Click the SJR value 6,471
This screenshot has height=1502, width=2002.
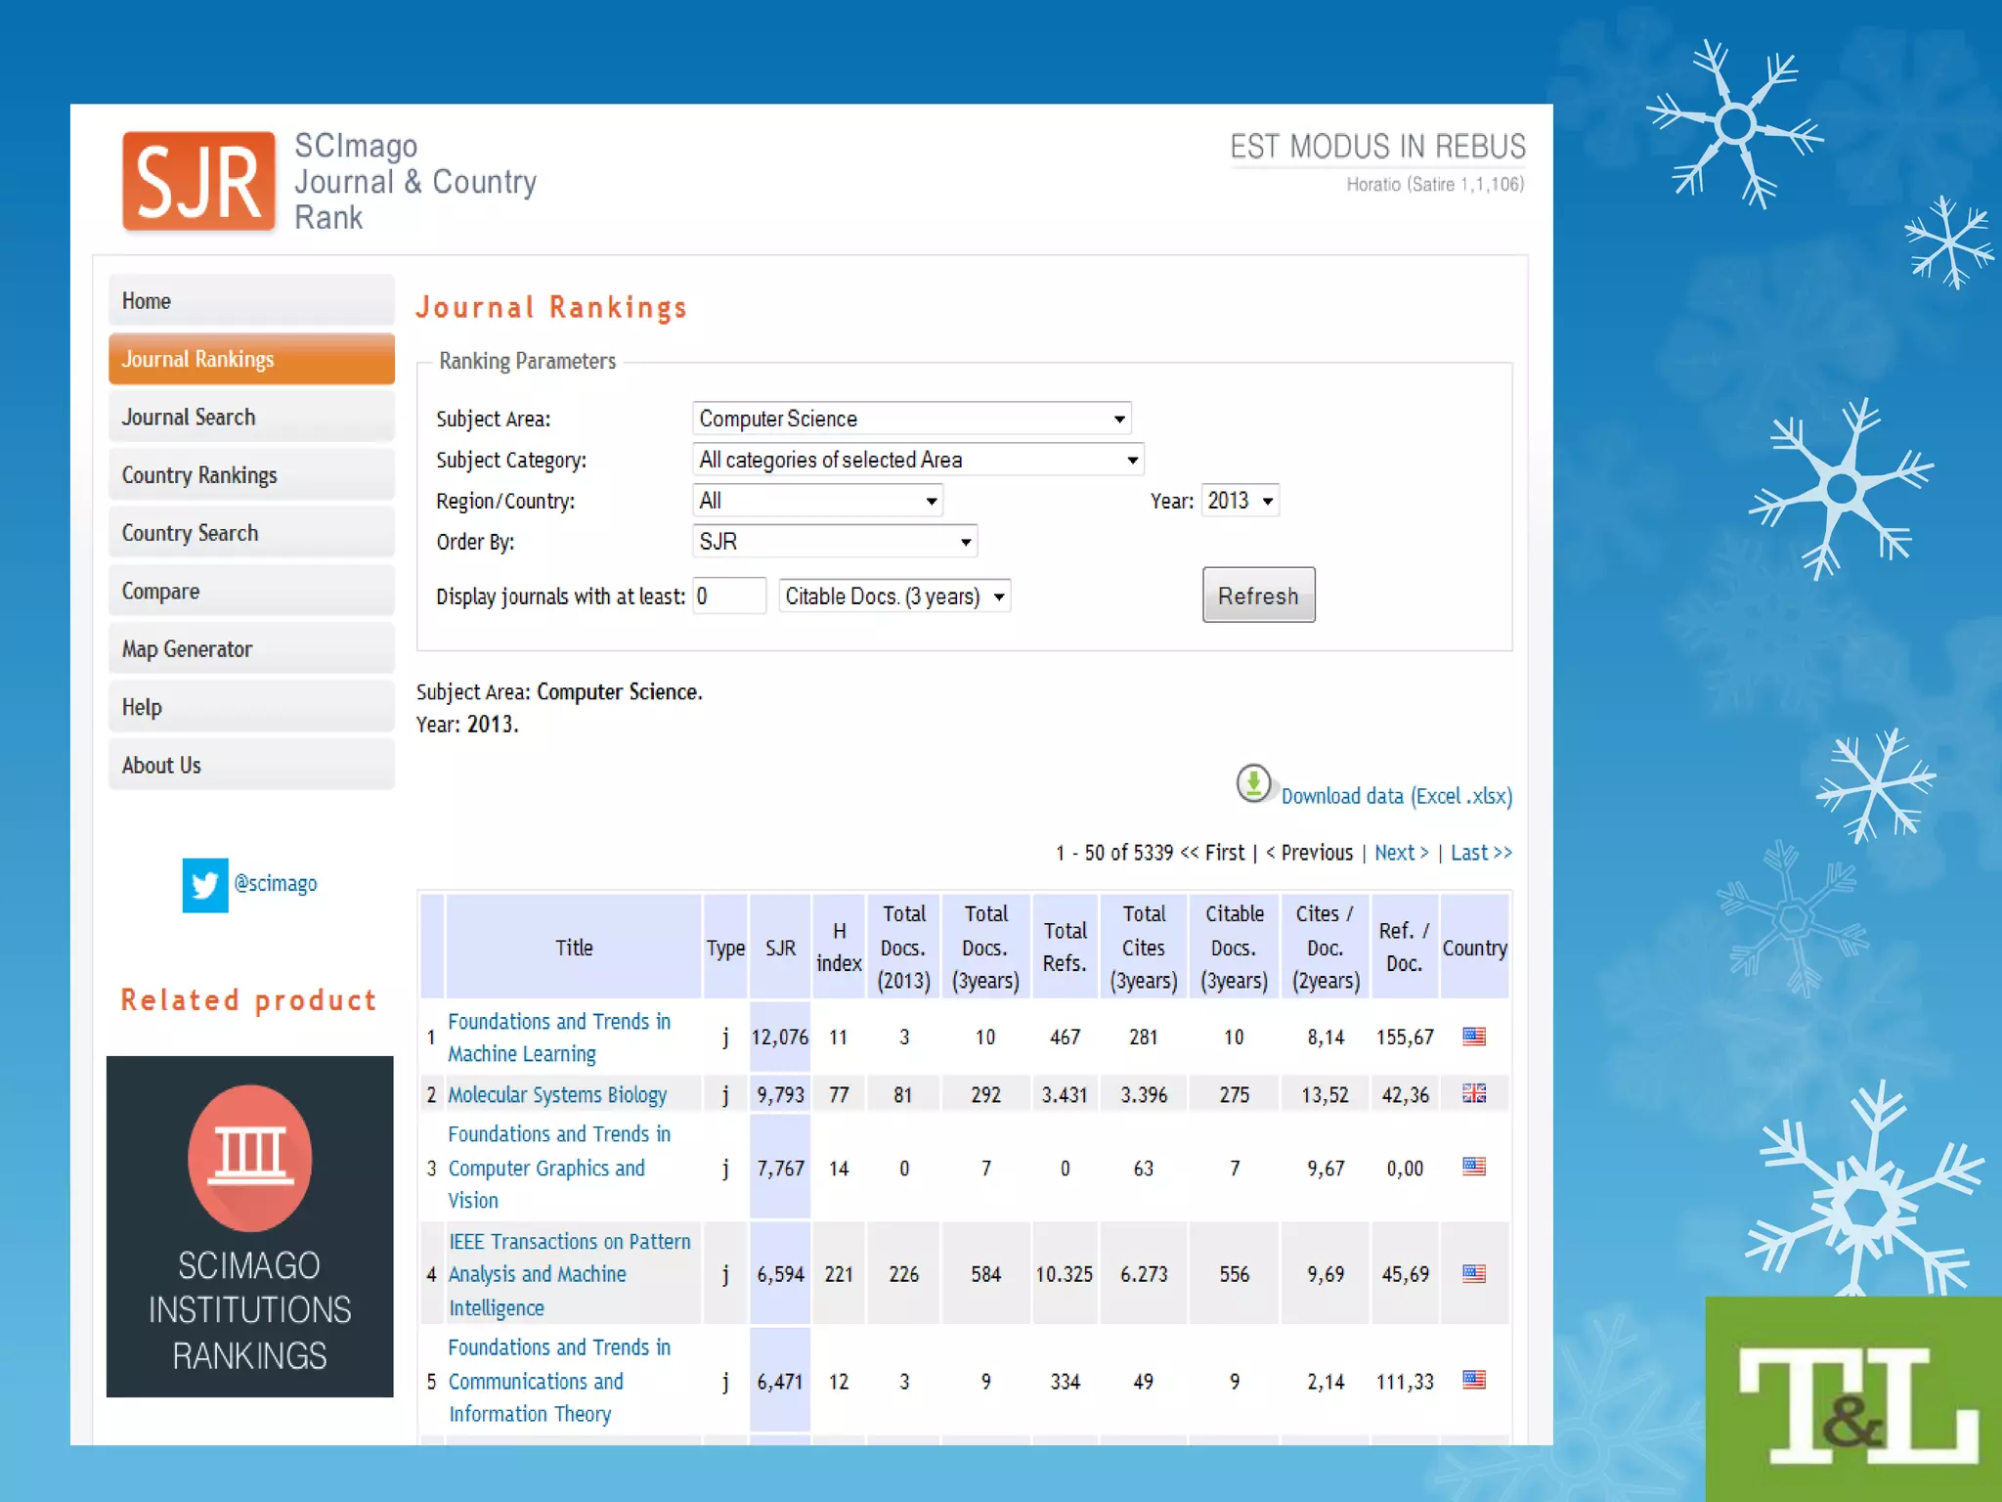click(780, 1382)
